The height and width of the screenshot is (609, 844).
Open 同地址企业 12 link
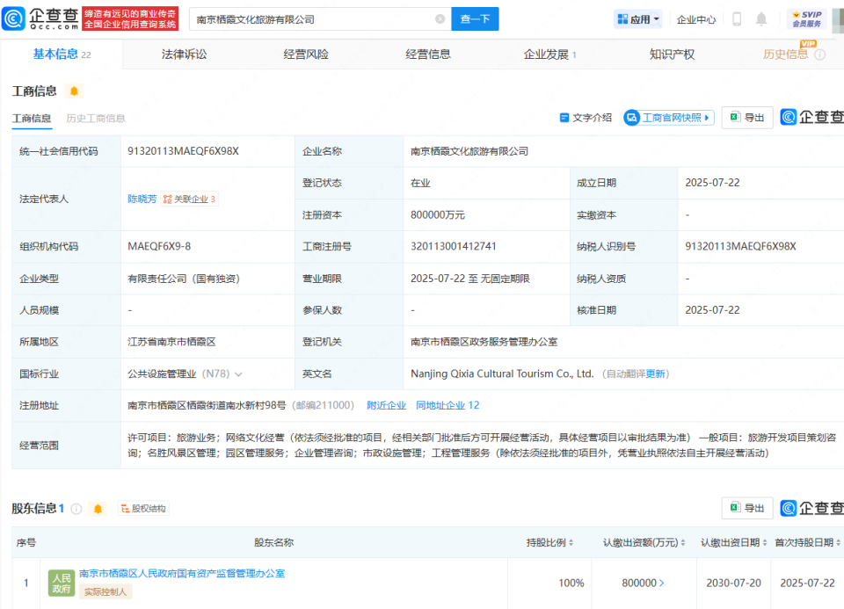point(447,405)
